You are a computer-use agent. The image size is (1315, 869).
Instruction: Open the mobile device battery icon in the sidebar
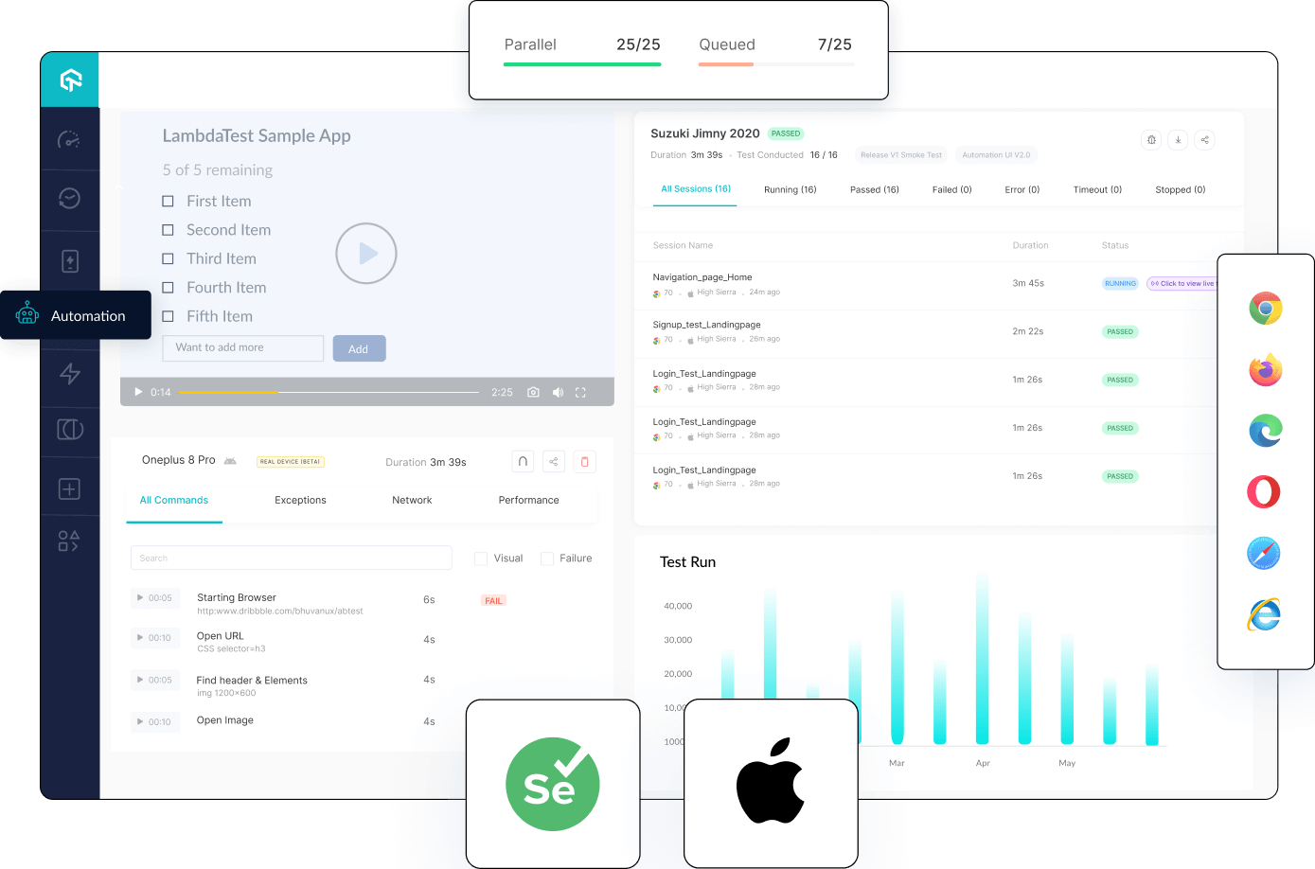pyautogui.click(x=70, y=261)
